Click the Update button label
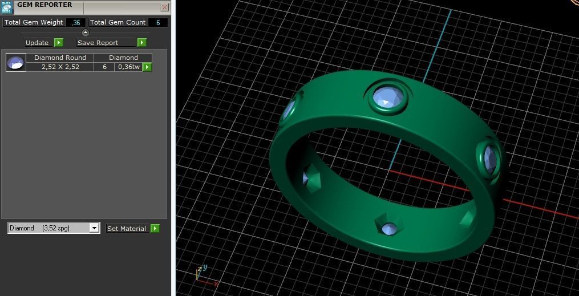579x296 pixels. coord(37,43)
